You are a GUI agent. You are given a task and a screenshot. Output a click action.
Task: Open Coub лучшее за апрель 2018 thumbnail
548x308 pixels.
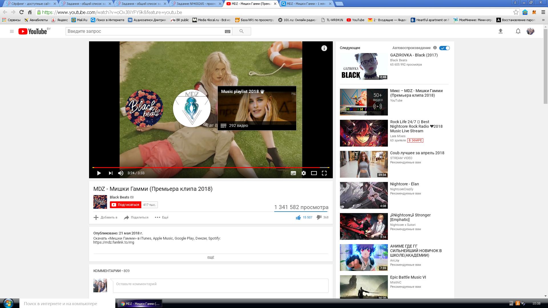click(364, 164)
